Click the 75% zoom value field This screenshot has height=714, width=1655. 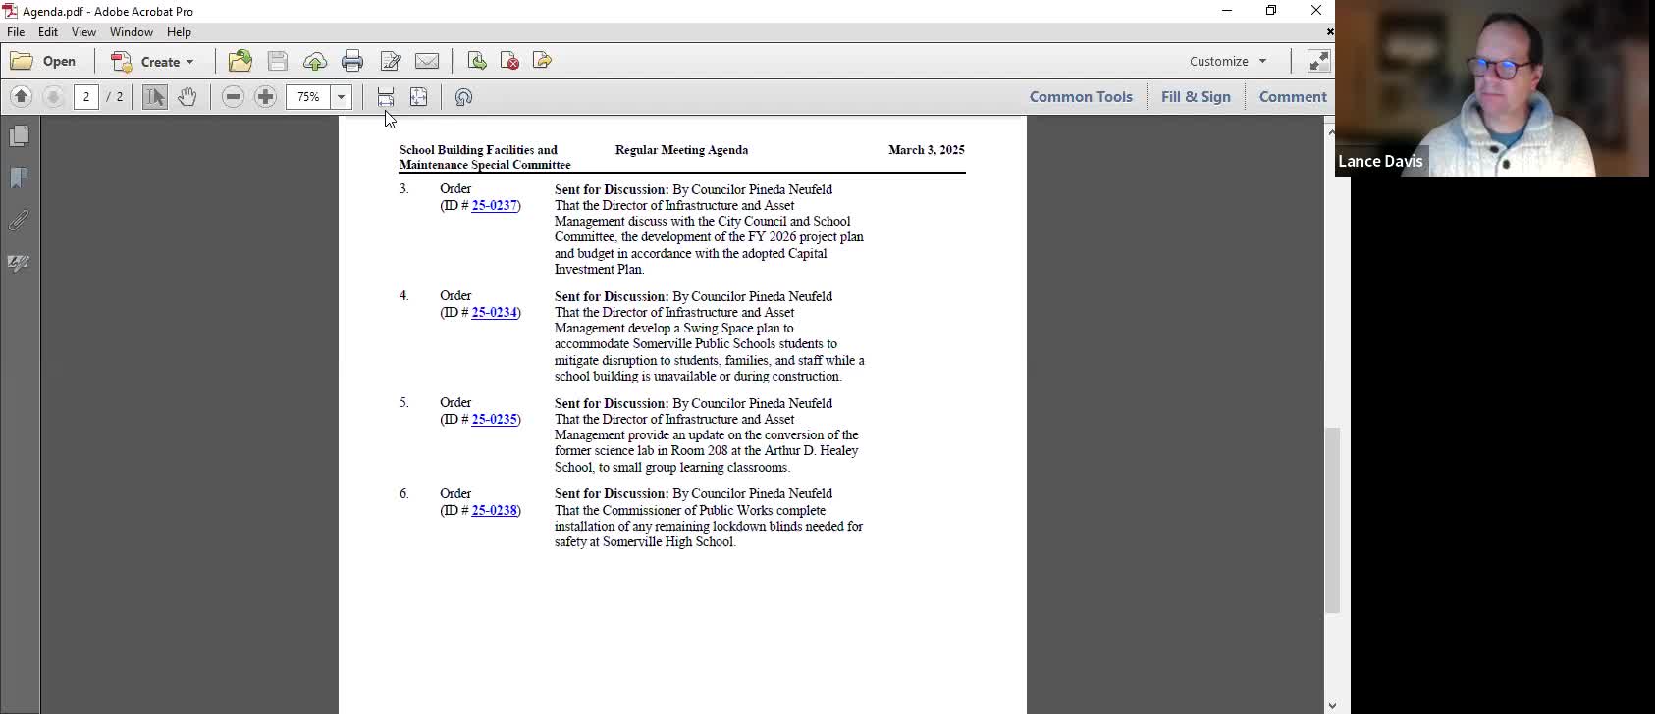point(309,96)
